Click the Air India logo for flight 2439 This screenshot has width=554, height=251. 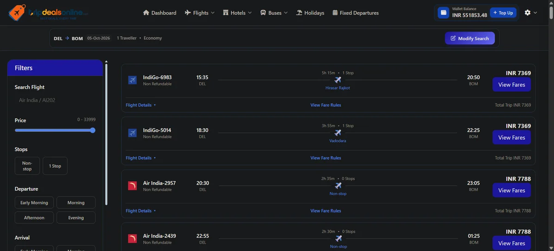[132, 239]
